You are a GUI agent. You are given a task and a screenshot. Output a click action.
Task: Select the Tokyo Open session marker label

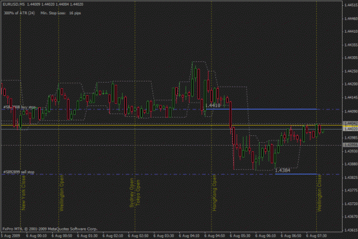click(137, 193)
